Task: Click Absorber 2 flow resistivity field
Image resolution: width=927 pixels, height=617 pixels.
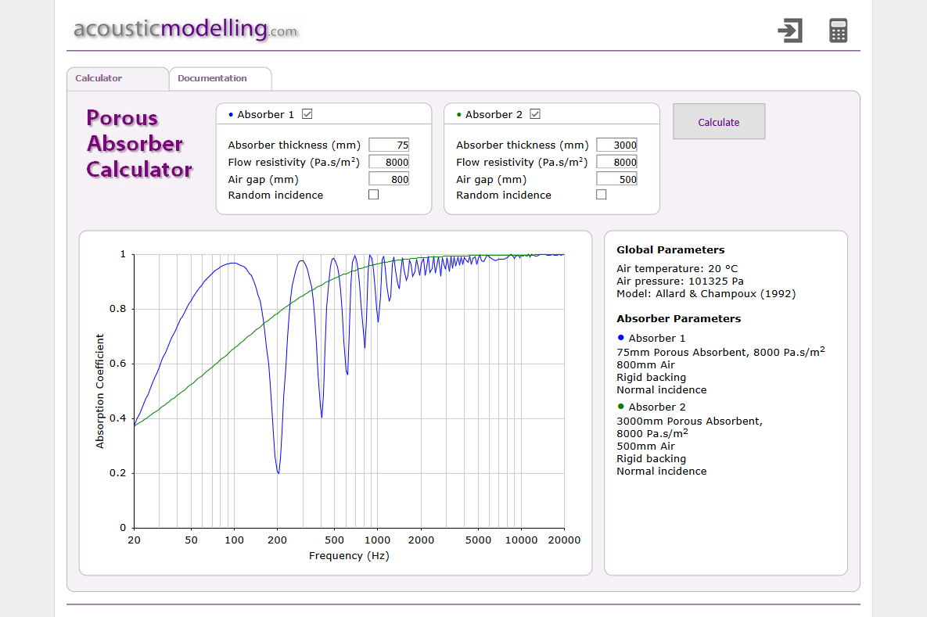Action: 616,162
